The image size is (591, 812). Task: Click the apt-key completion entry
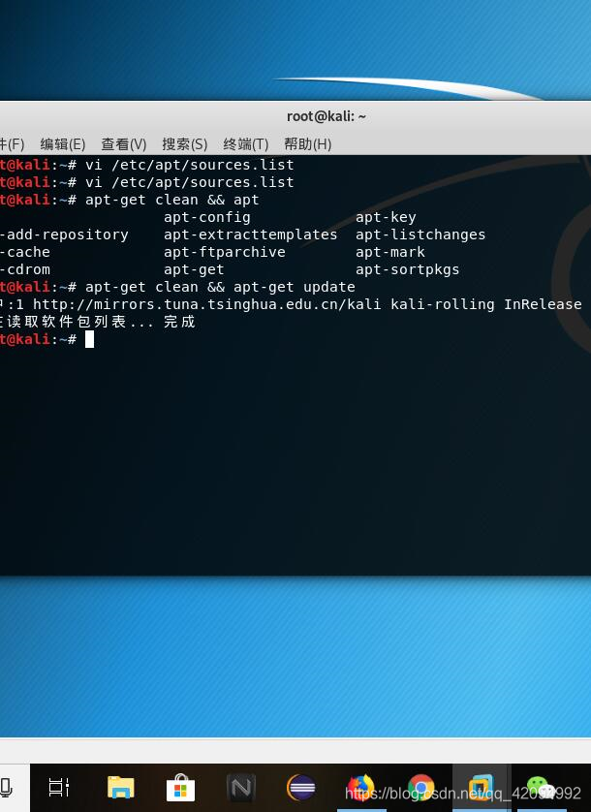(386, 217)
